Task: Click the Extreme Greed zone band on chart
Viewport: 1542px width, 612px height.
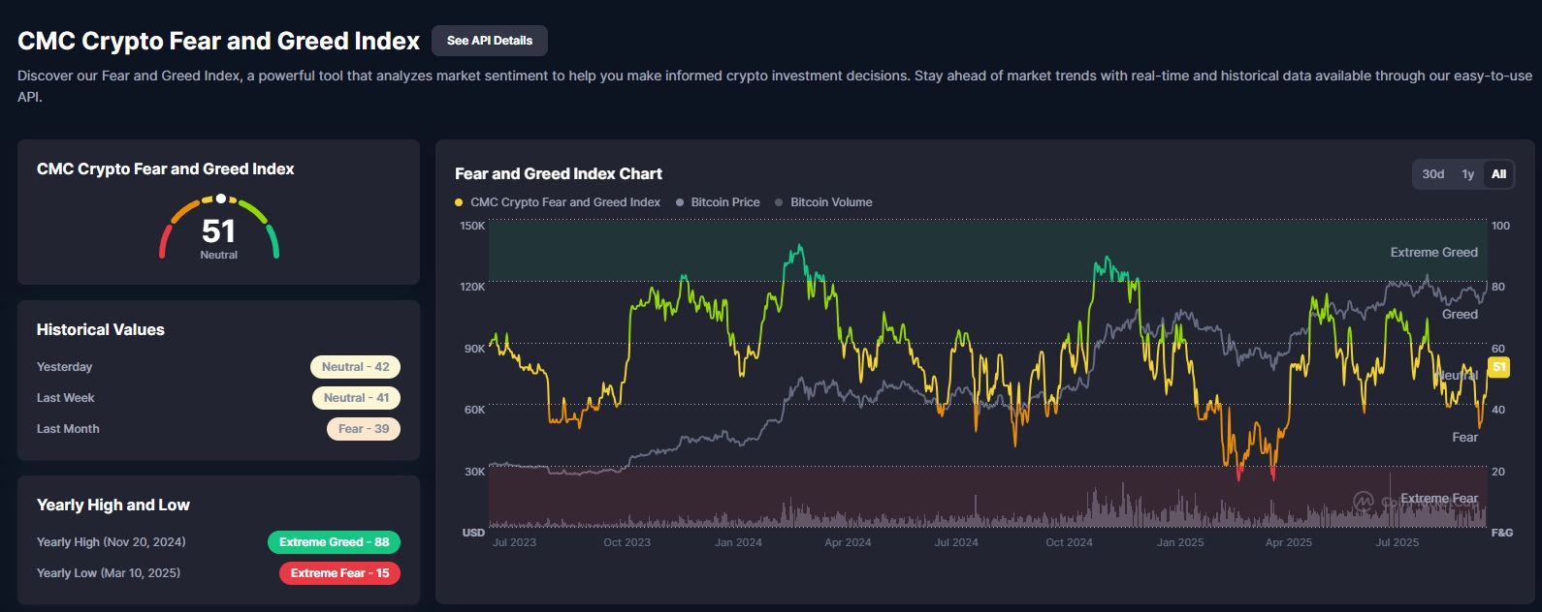Action: tap(970, 250)
